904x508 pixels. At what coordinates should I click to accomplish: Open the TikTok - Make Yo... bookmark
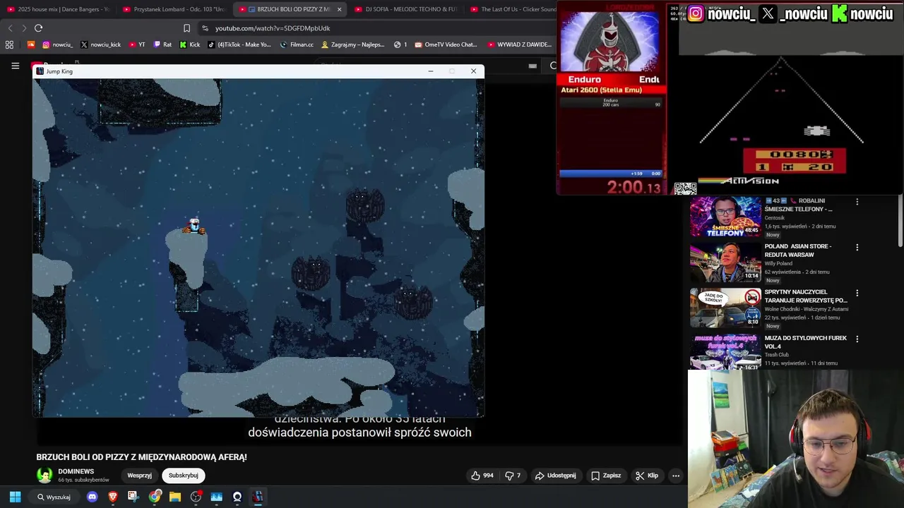[239, 44]
